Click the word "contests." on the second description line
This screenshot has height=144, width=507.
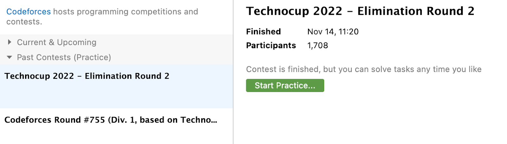click(24, 22)
